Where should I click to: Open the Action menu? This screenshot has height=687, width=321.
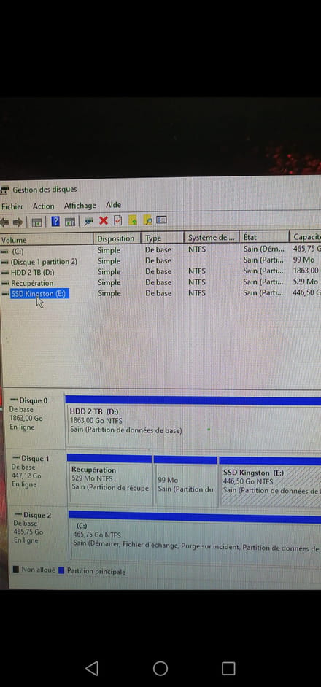point(44,206)
